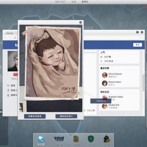Click the Karabo Krib name link
Viewport: 147px width, 147px height.
(114, 105)
